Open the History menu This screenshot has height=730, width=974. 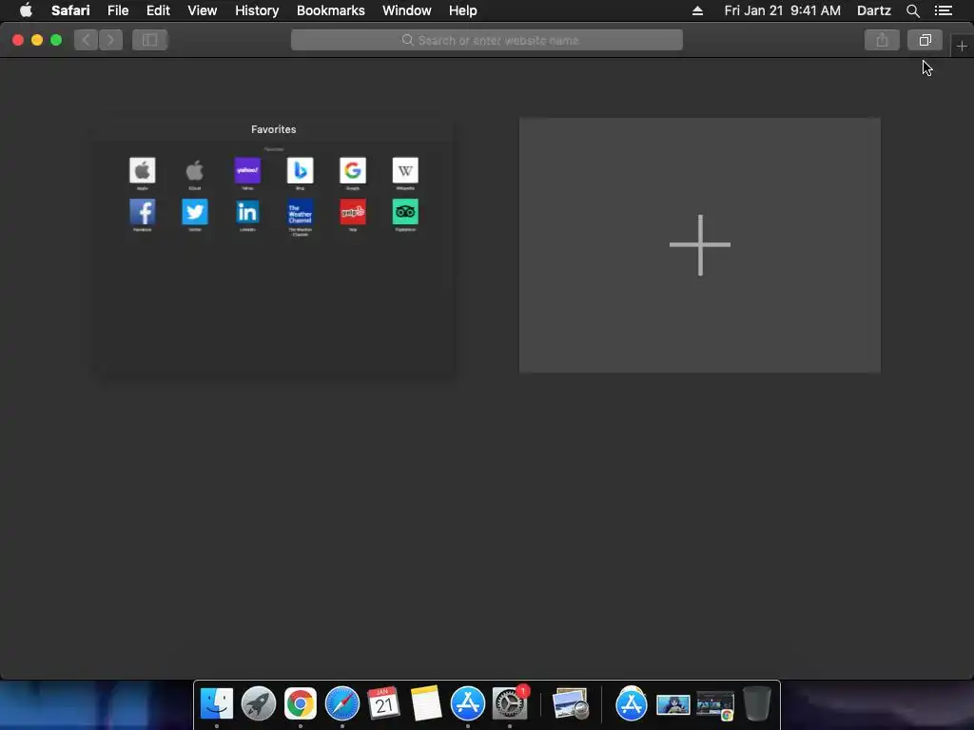pyautogui.click(x=257, y=10)
